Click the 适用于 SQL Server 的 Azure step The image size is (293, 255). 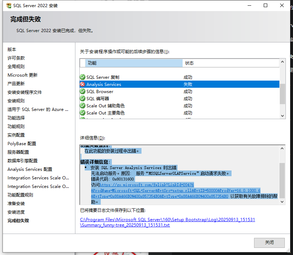[x=38, y=109]
